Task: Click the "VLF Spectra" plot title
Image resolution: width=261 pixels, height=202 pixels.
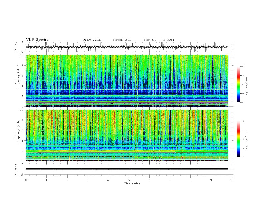Action: pos(37,40)
